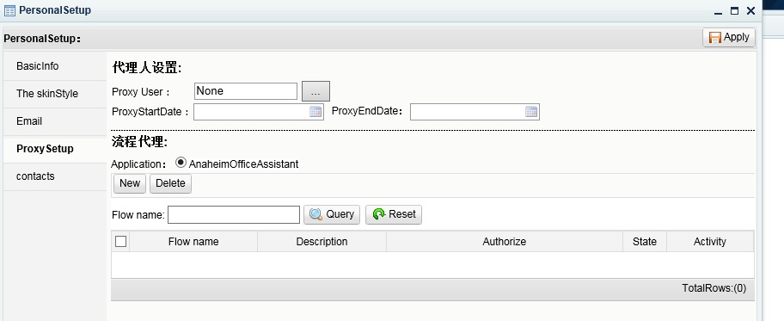Switch to the BasicInfo tab
The image size is (784, 321).
(x=54, y=66)
